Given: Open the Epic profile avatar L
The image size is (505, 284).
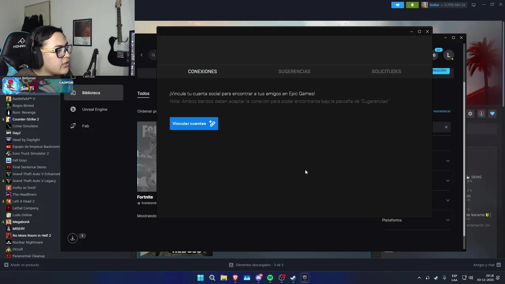Looking at the screenshot, I should (449, 55).
